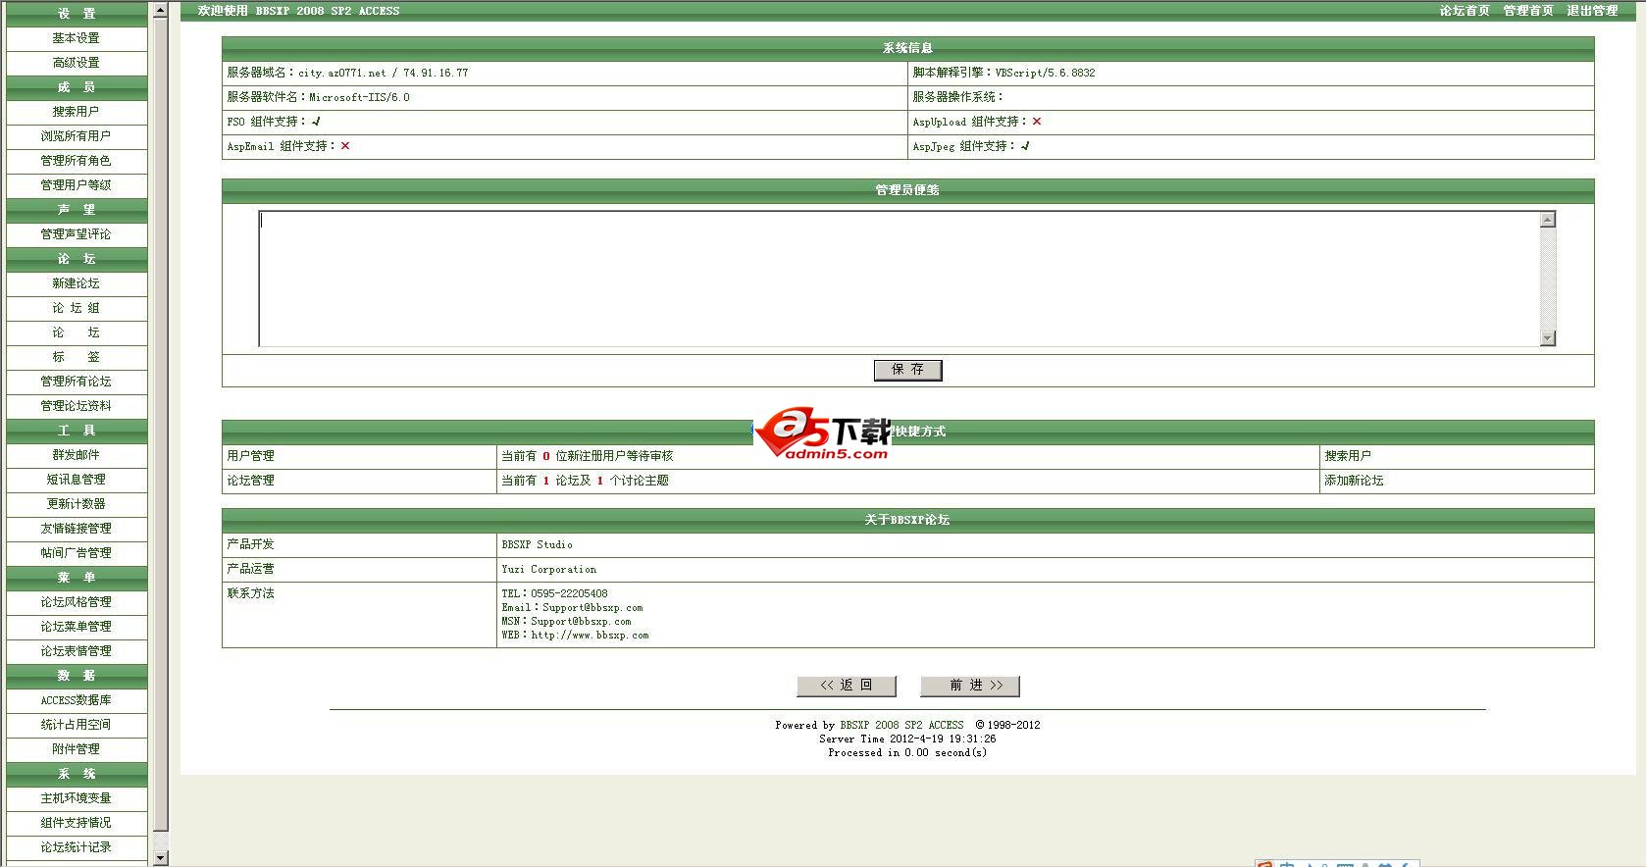This screenshot has width=1646, height=867.
Task: Click Microsoft-IIS/6.0 server software text
Action: pos(359,98)
